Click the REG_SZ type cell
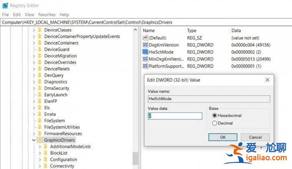 [194, 38]
